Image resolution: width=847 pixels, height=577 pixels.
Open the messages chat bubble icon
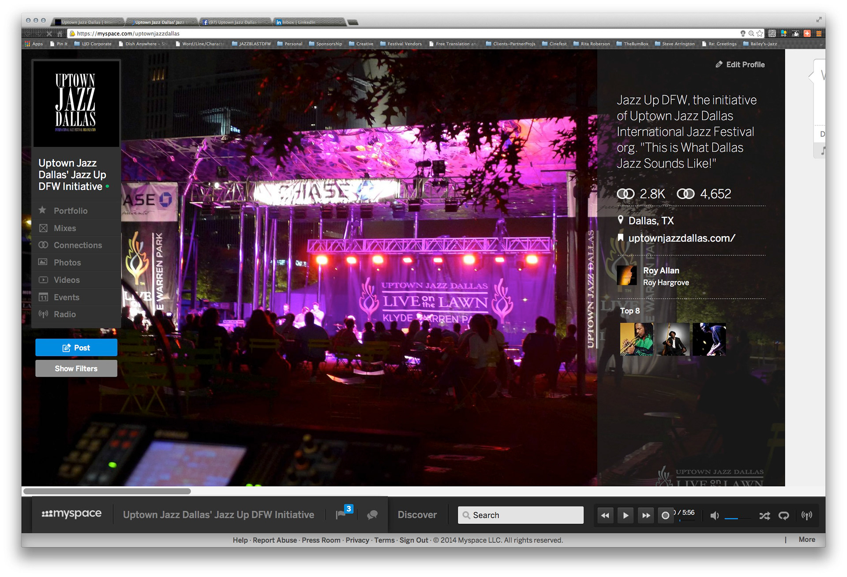[x=372, y=515]
